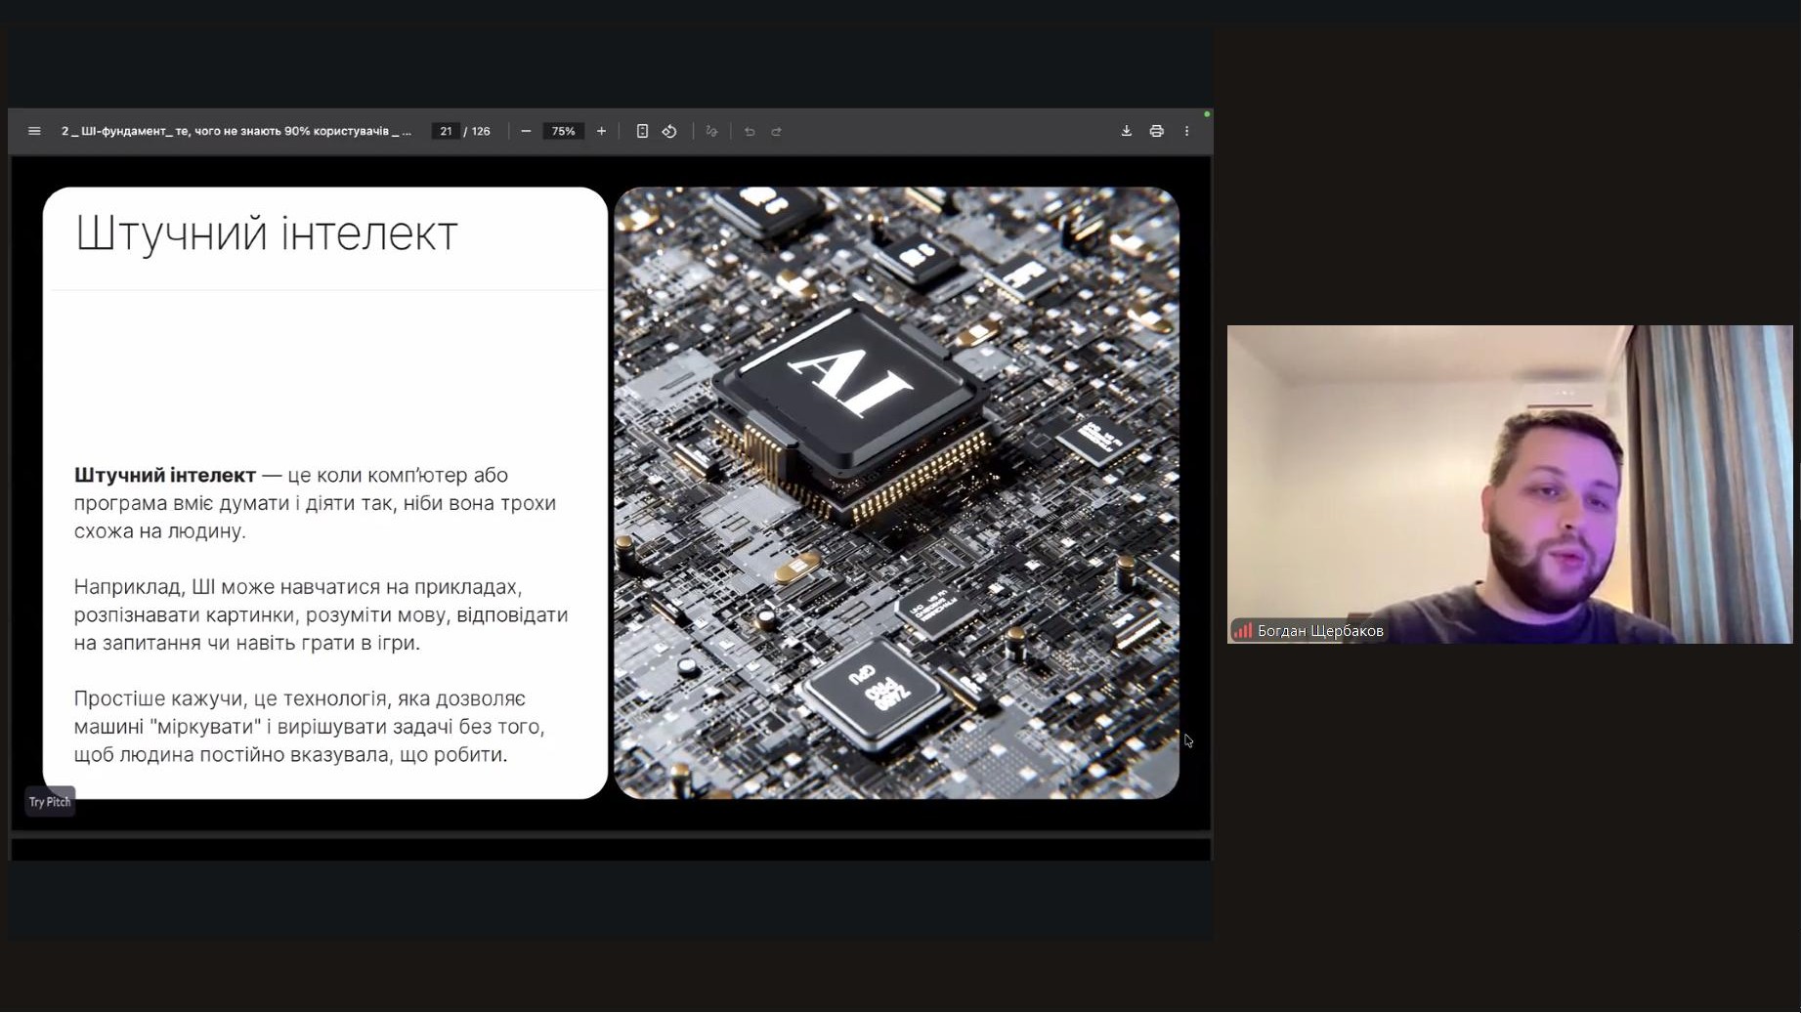The width and height of the screenshot is (1801, 1013).
Task: Zoom out with the minus button
Action: [526, 131]
